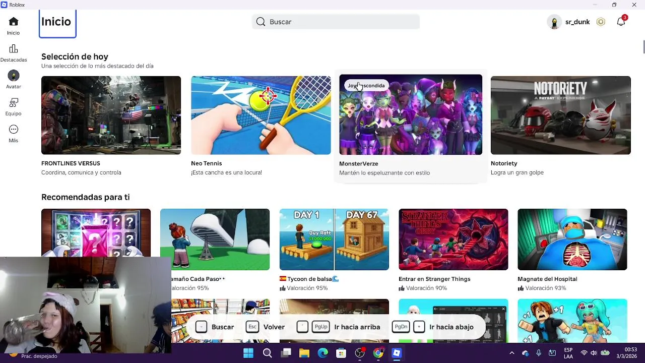
Task: Click the Joya escondida badge
Action: pyautogui.click(x=366, y=86)
